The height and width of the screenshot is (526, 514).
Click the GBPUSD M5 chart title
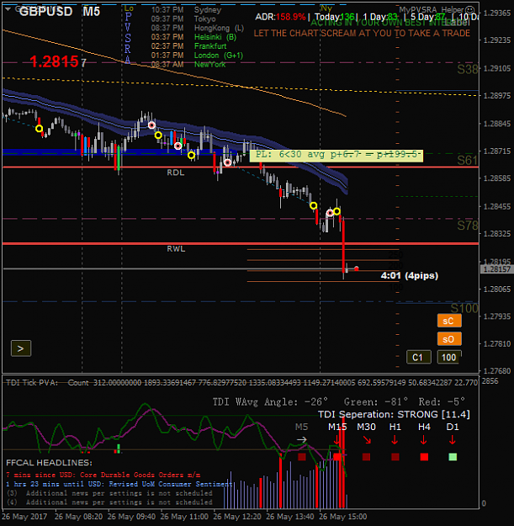pos(60,12)
